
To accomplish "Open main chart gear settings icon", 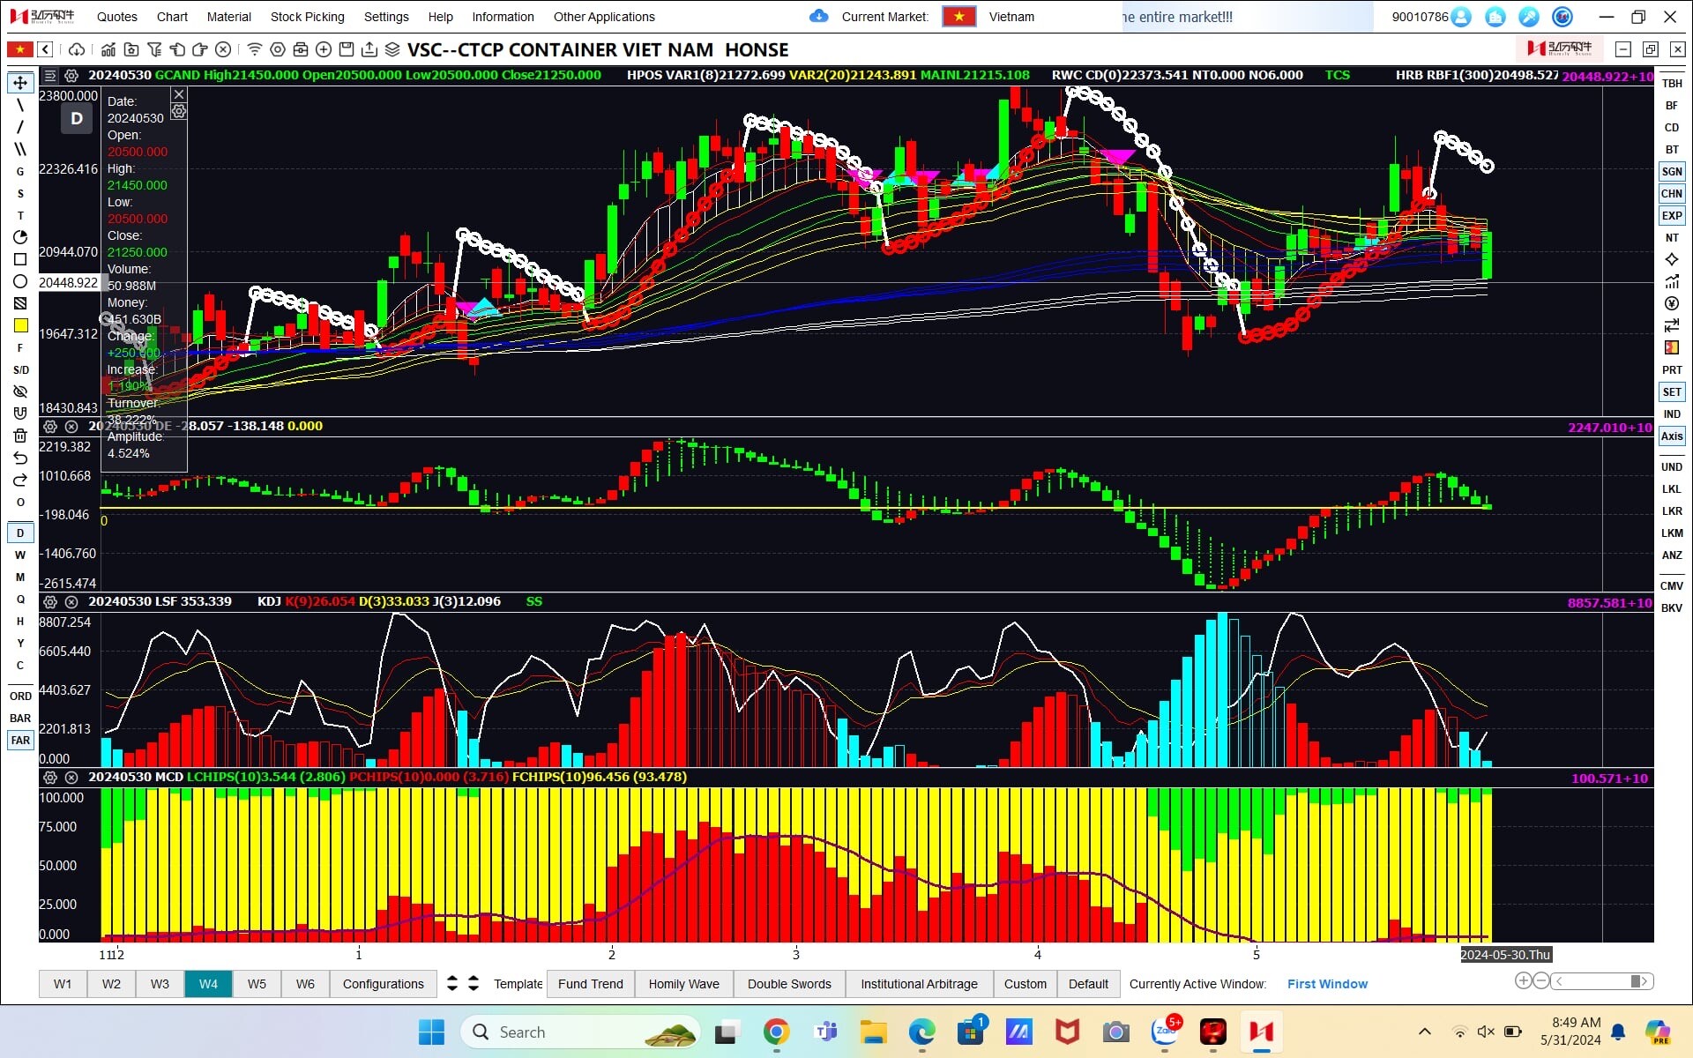I will click(x=71, y=76).
